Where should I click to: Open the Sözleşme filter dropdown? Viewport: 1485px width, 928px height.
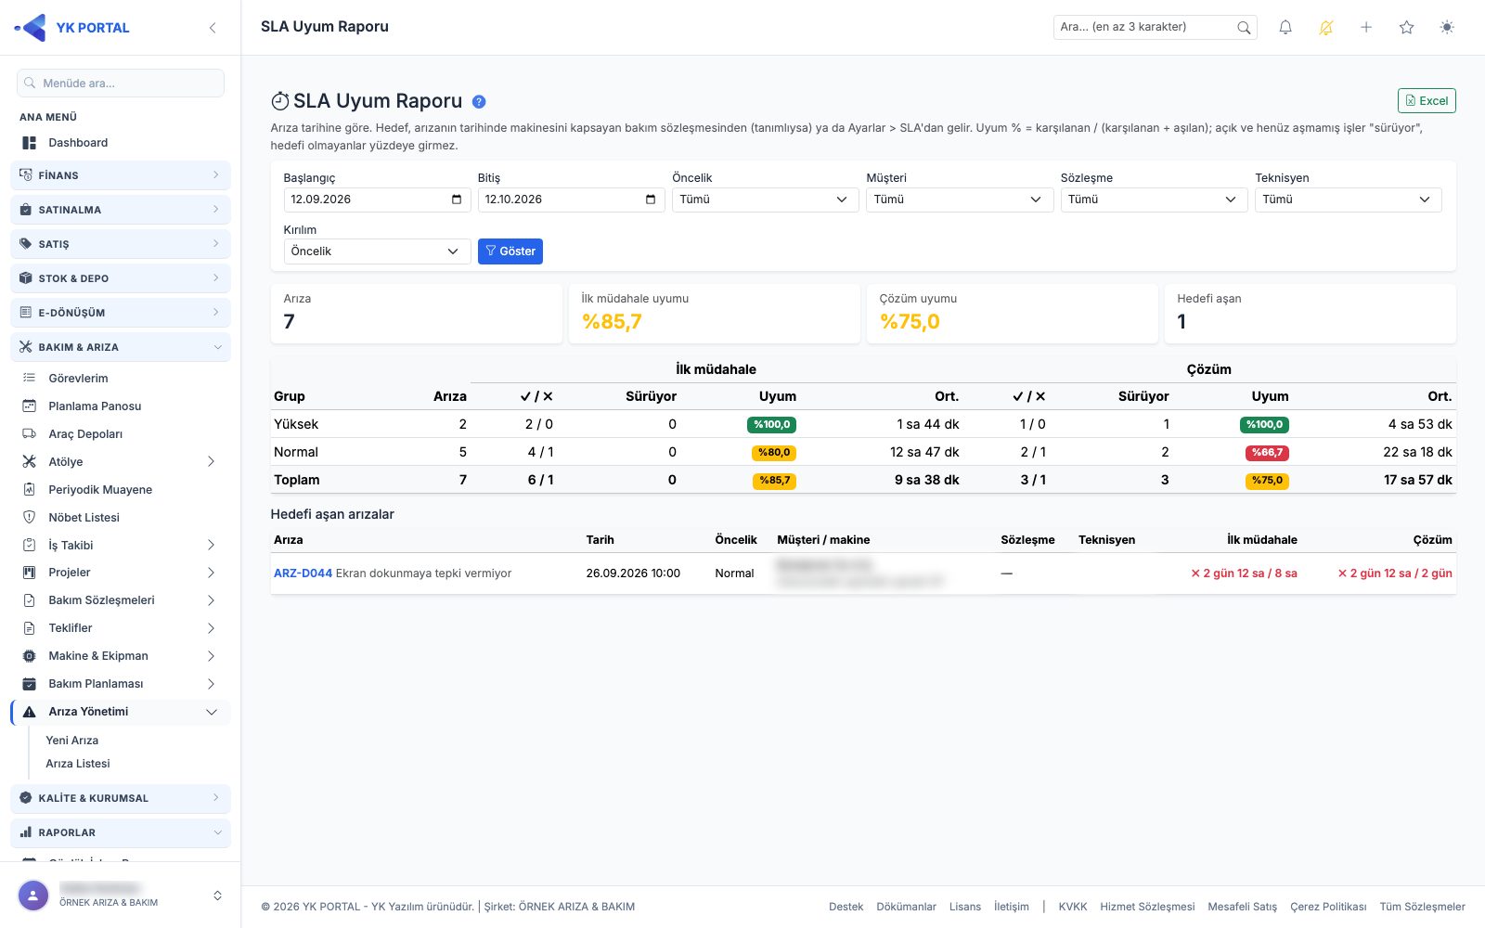(x=1153, y=200)
